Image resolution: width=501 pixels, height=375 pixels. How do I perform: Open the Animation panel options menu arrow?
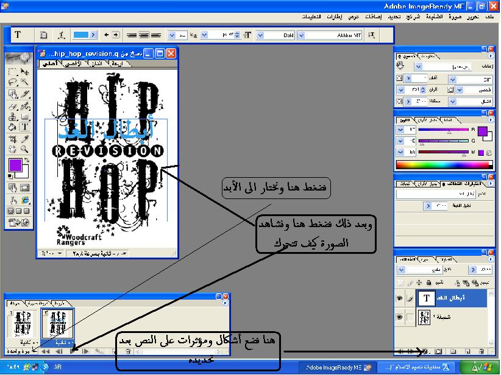(x=226, y=303)
